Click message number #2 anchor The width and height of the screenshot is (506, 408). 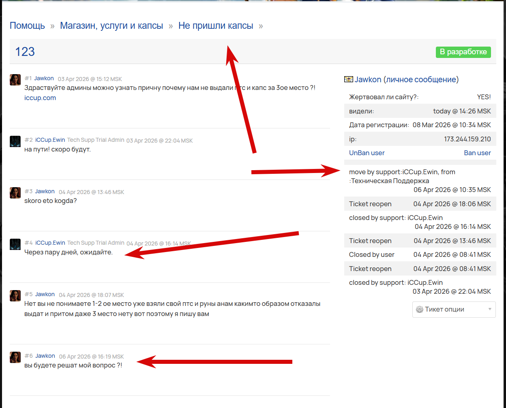point(28,140)
